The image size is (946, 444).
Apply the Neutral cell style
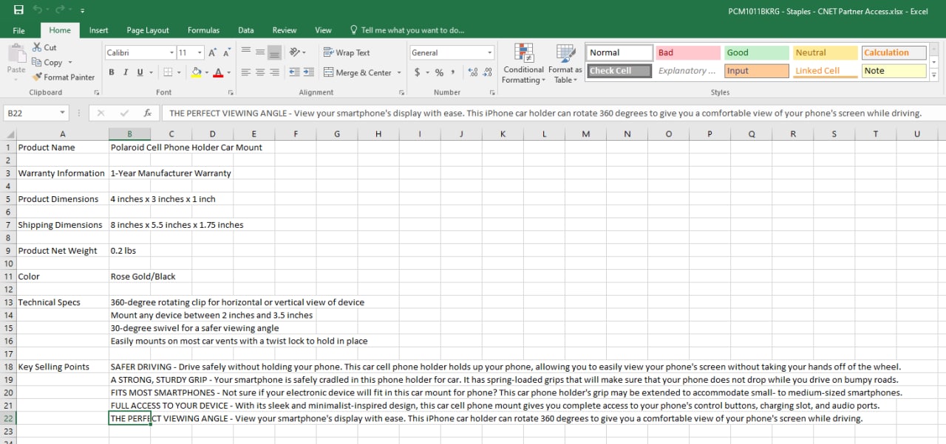(x=825, y=52)
